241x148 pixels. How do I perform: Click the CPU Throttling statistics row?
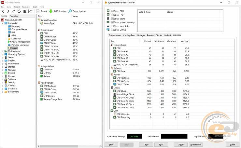150,117
